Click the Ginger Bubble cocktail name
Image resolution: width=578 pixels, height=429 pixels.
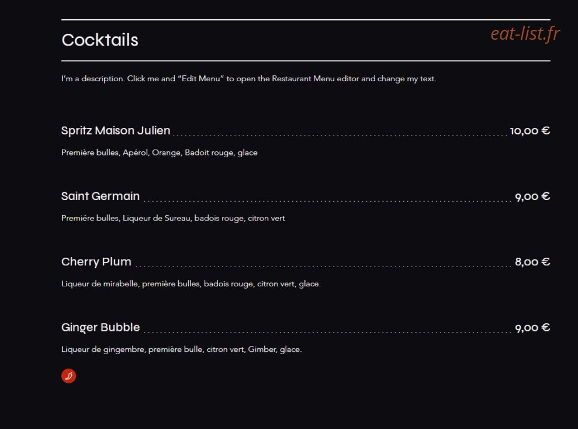point(101,327)
